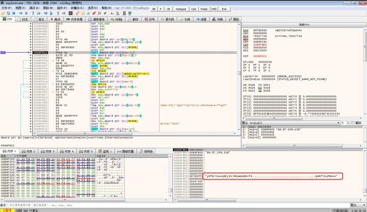Click the Run arrow toolbar icon
The width and height of the screenshot is (367, 212).
(20, 13)
